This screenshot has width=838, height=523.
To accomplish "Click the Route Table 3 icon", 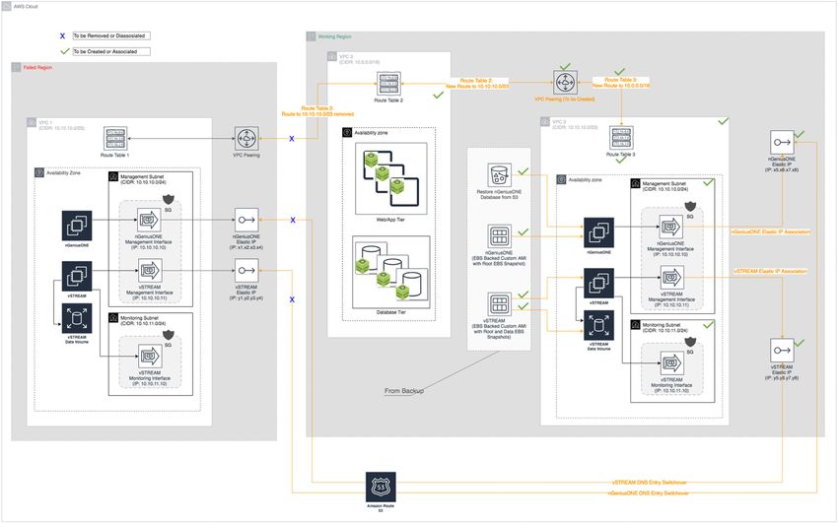I will [x=621, y=138].
